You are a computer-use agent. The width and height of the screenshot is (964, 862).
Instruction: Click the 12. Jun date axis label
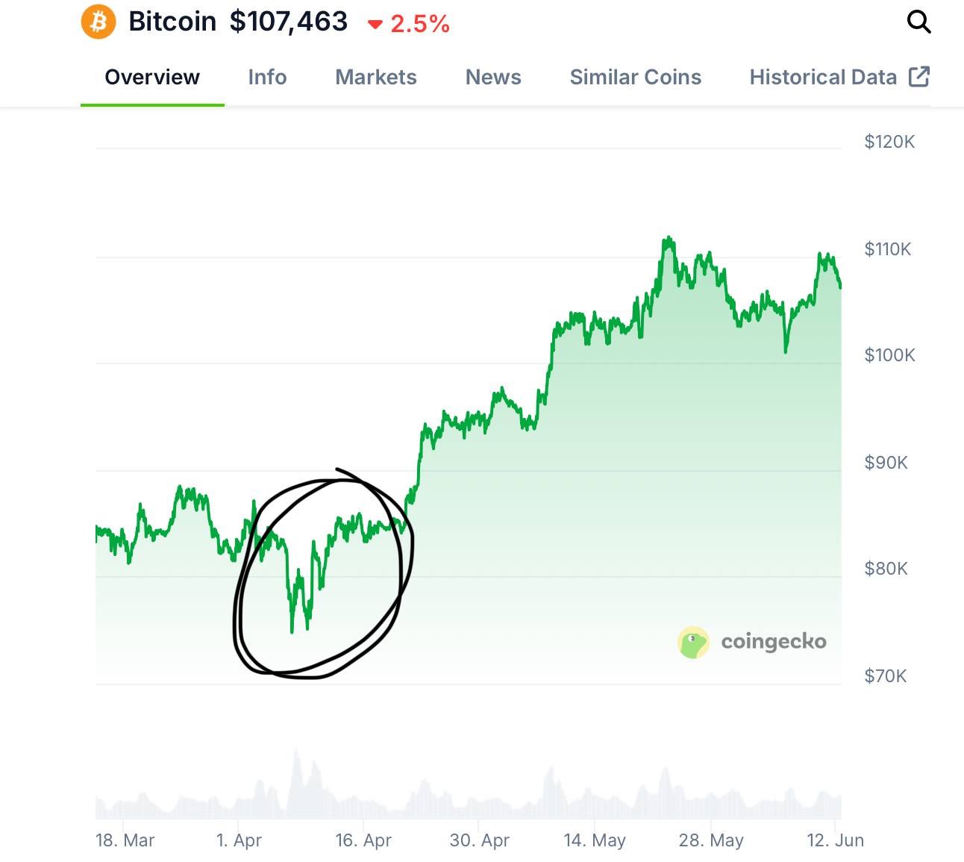point(835,840)
